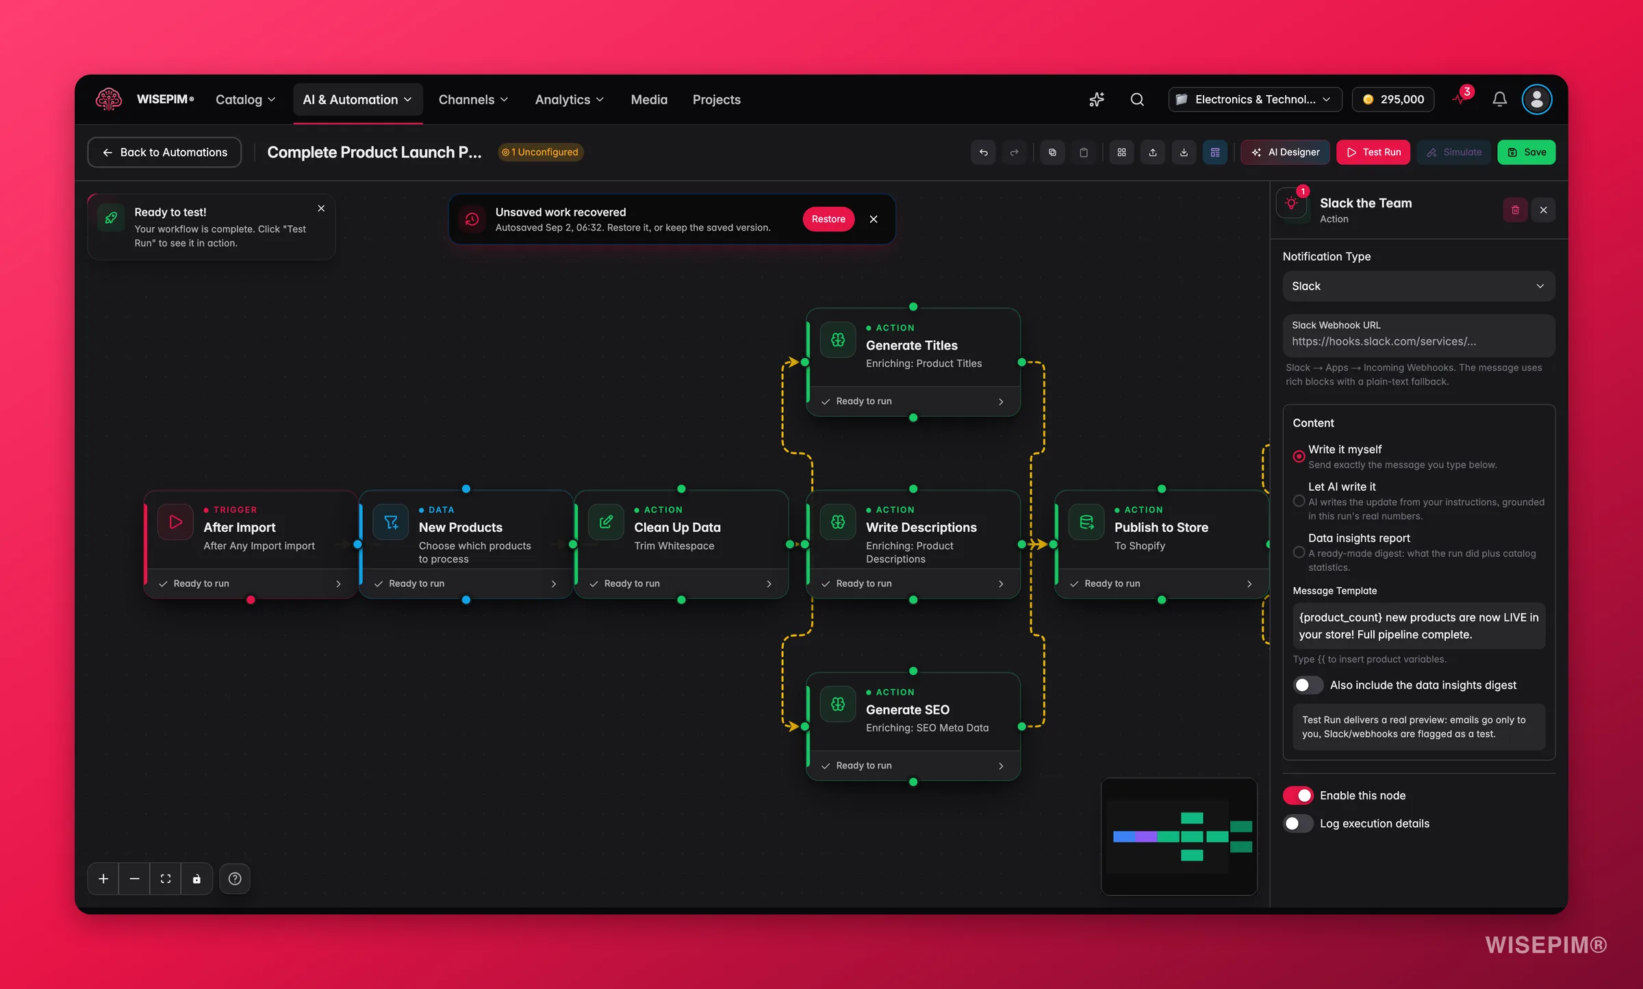Image resolution: width=1643 pixels, height=989 pixels.
Task: Click the undo arrow in the toolbar
Action: pos(983,152)
